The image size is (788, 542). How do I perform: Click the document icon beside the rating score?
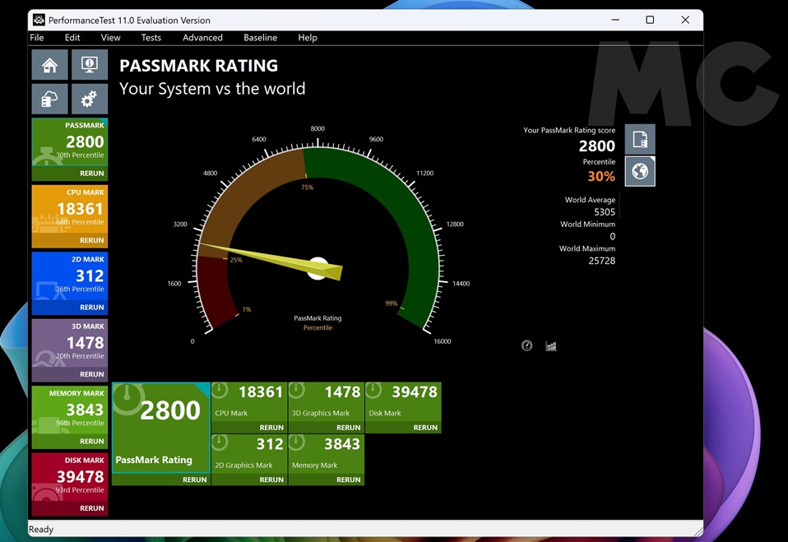(x=640, y=140)
